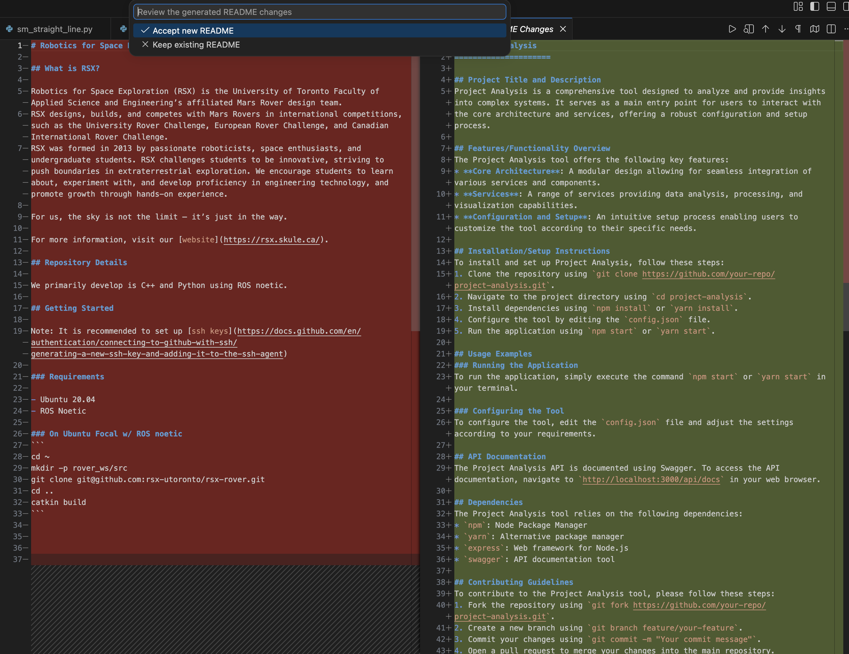849x654 pixels.
Task: Select 'Accept new README' option
Action: [x=193, y=31]
